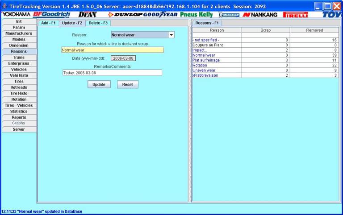The image size is (343, 215).
Task: Open the Reason dropdown arrow
Action: [171, 35]
